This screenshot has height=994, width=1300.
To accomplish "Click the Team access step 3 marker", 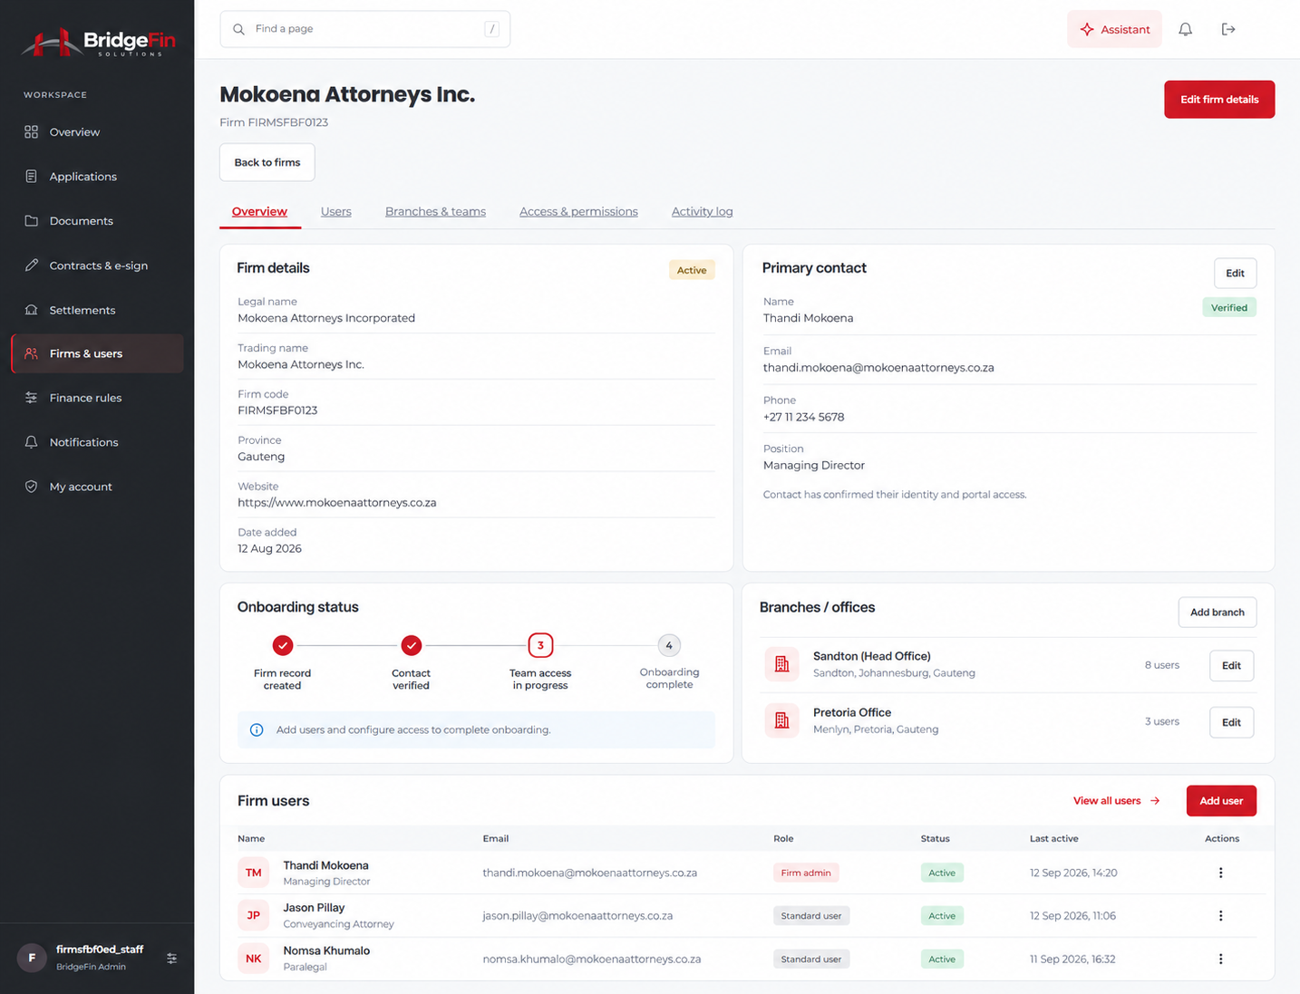I will (x=540, y=645).
